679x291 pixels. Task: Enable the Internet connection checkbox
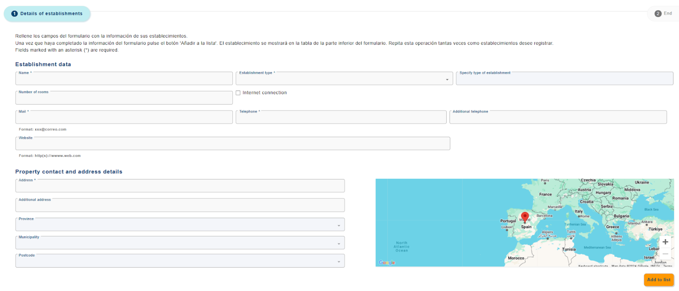(x=238, y=93)
